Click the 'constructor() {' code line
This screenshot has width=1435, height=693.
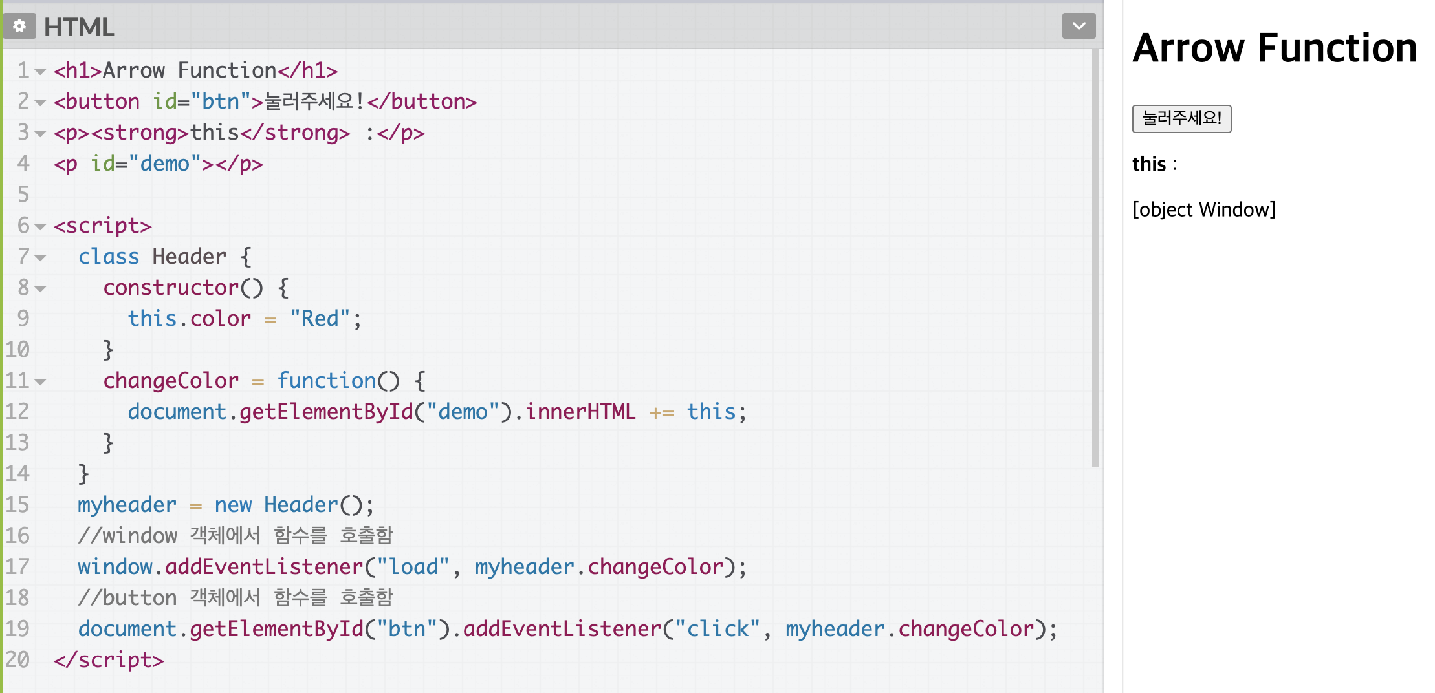[x=196, y=287]
